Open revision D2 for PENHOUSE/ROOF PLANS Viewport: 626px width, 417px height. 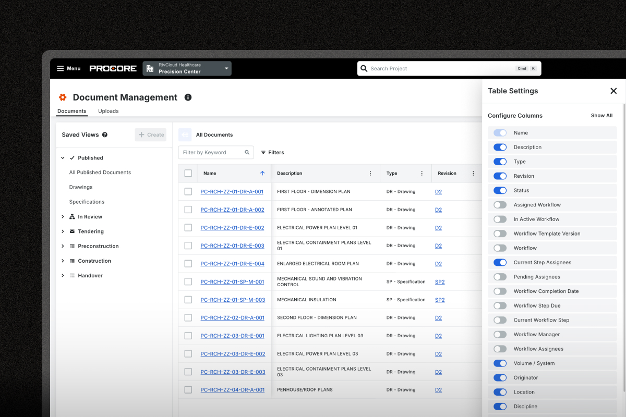[438, 390]
